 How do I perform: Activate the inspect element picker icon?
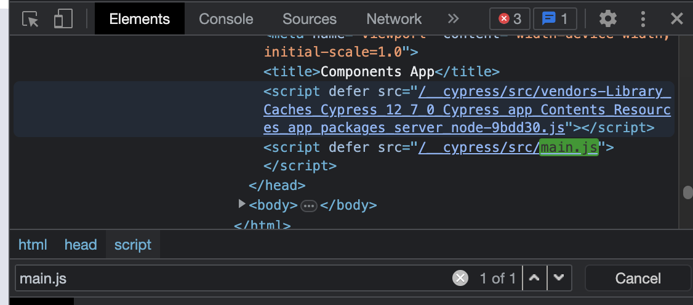(30, 19)
